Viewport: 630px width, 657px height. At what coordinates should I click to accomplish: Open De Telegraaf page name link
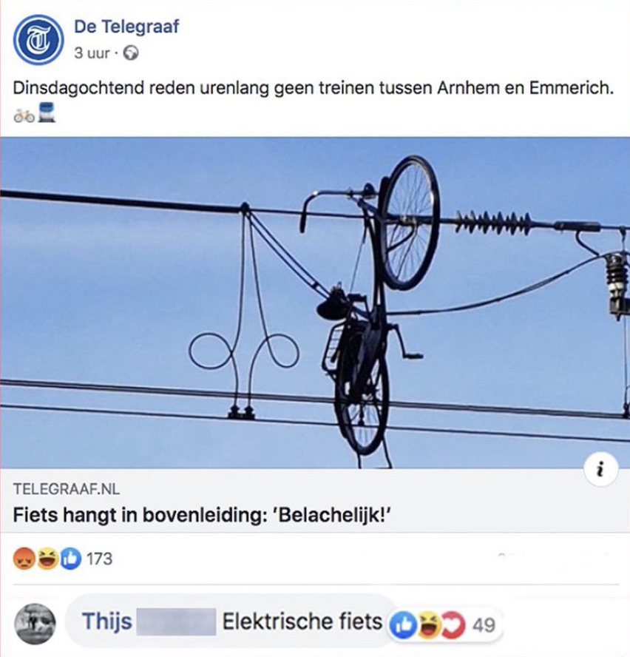click(x=126, y=27)
